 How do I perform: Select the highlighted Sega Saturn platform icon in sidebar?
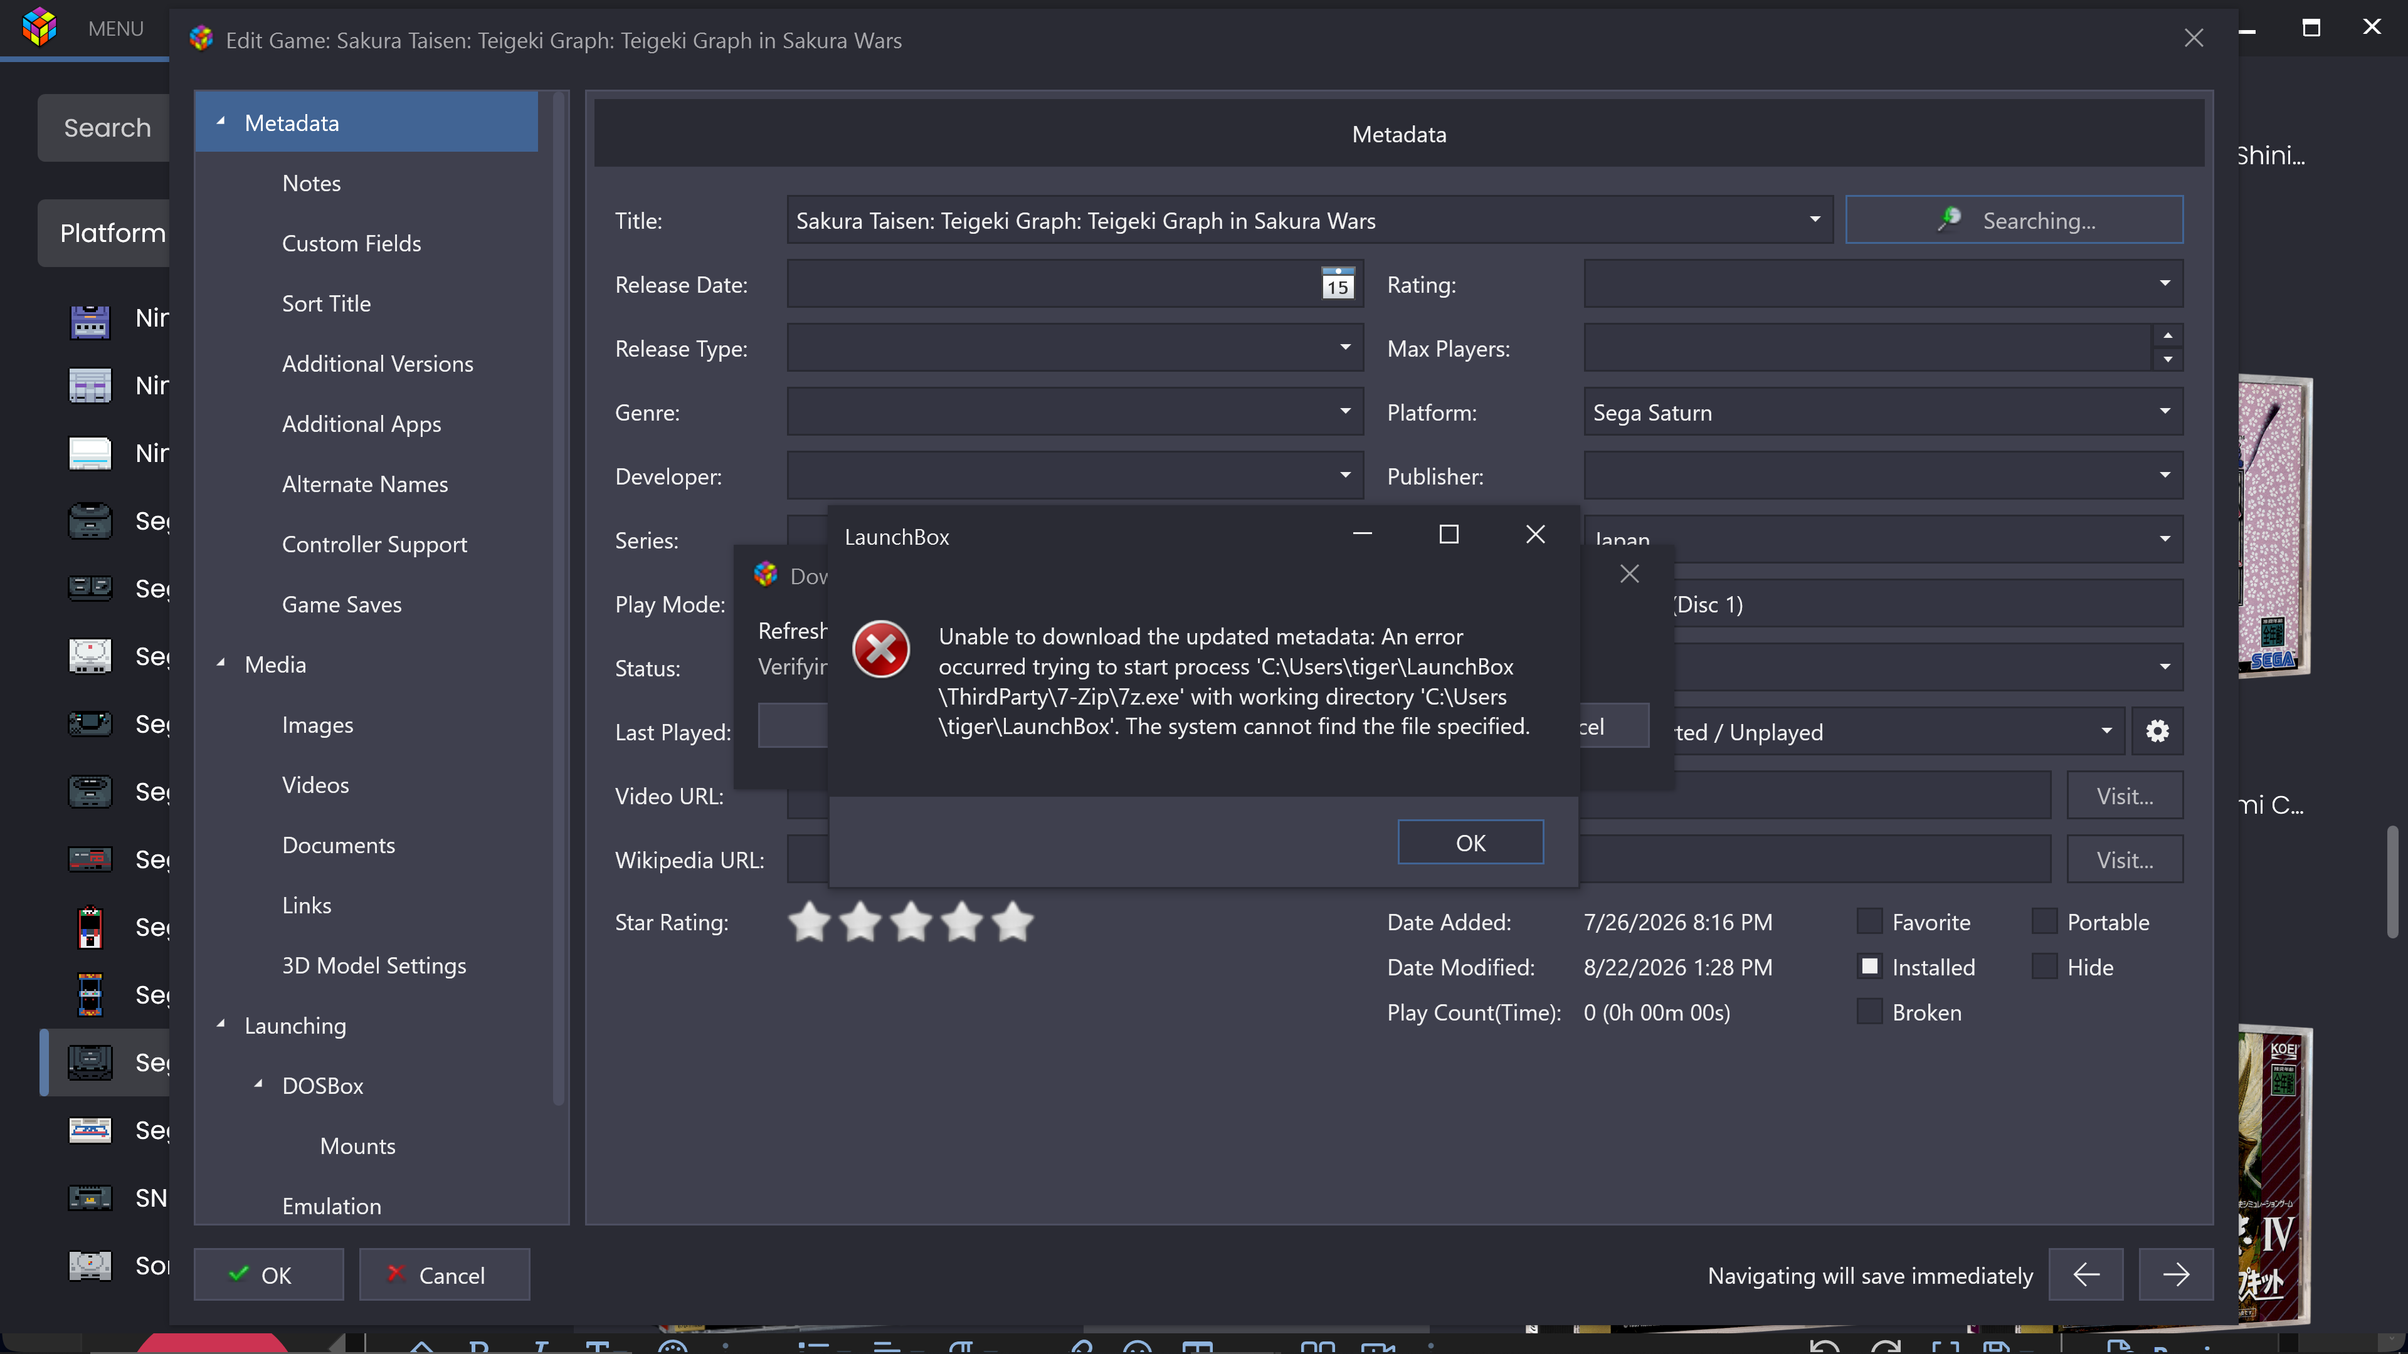pos(90,1063)
